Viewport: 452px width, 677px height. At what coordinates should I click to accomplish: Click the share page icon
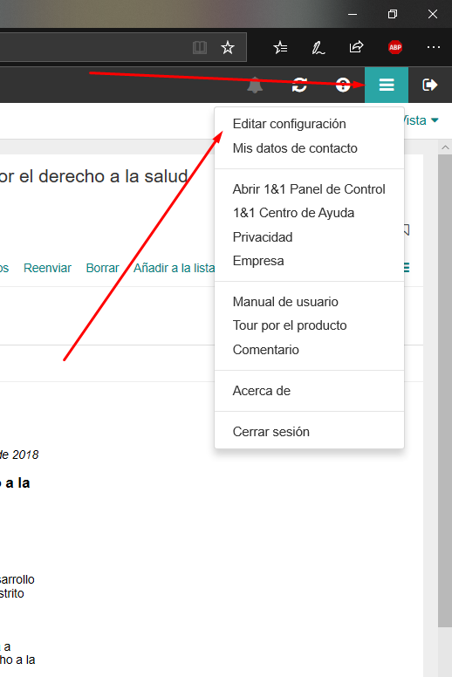click(x=356, y=46)
